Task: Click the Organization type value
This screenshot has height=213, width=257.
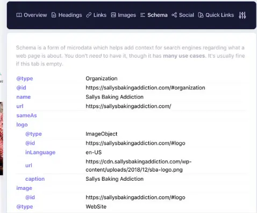Action: [102, 79]
